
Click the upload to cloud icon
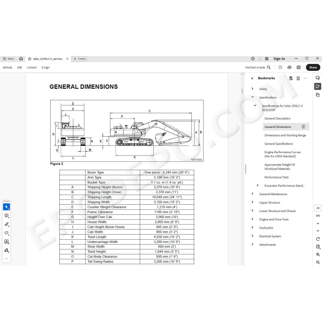coord(289,67)
